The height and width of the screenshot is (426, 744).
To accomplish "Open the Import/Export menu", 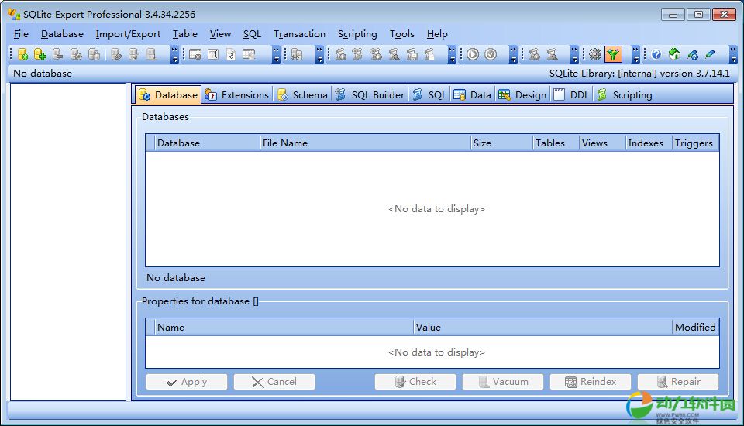I will [128, 34].
